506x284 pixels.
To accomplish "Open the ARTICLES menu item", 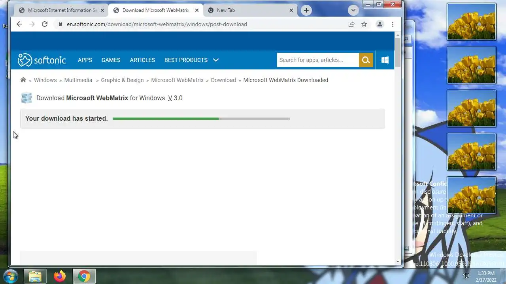I will coord(142,60).
